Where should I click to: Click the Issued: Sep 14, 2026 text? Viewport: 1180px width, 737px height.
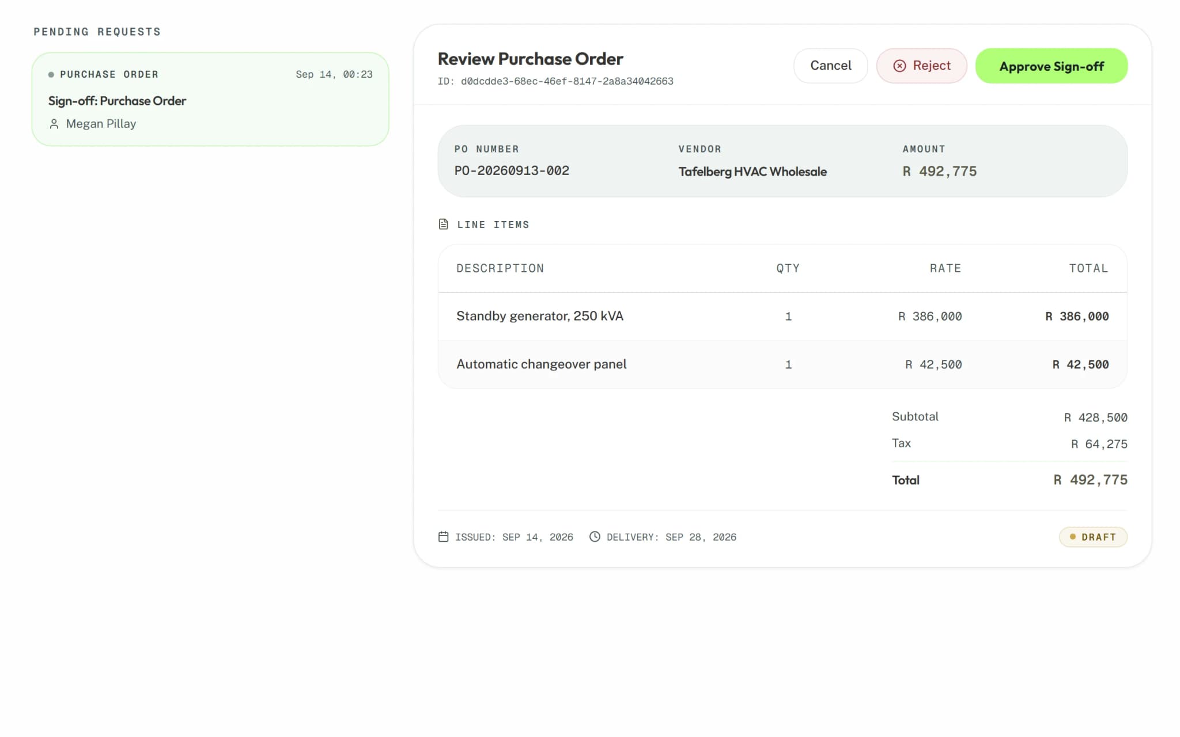point(514,537)
